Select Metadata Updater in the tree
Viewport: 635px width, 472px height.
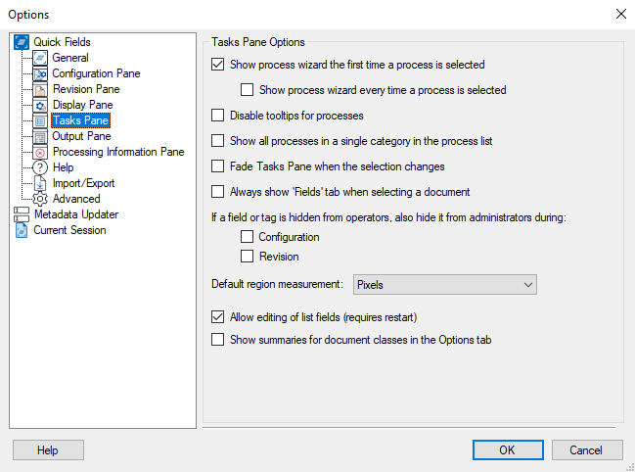pos(76,214)
